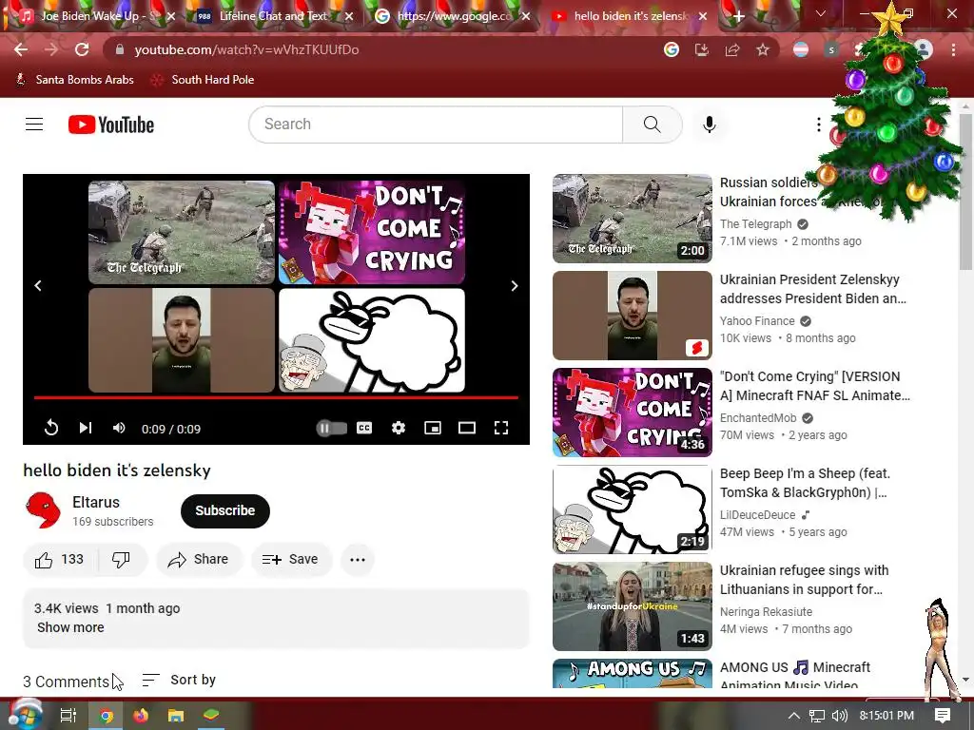
Task: Open Santa Bombs Arabs bookmark
Action: [74, 80]
